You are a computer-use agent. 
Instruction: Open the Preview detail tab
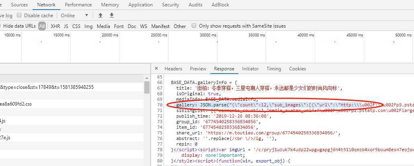coord(198,68)
